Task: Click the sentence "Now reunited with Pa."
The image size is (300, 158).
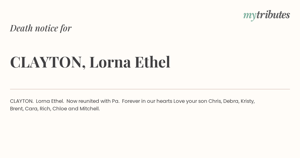Action: click(93, 101)
